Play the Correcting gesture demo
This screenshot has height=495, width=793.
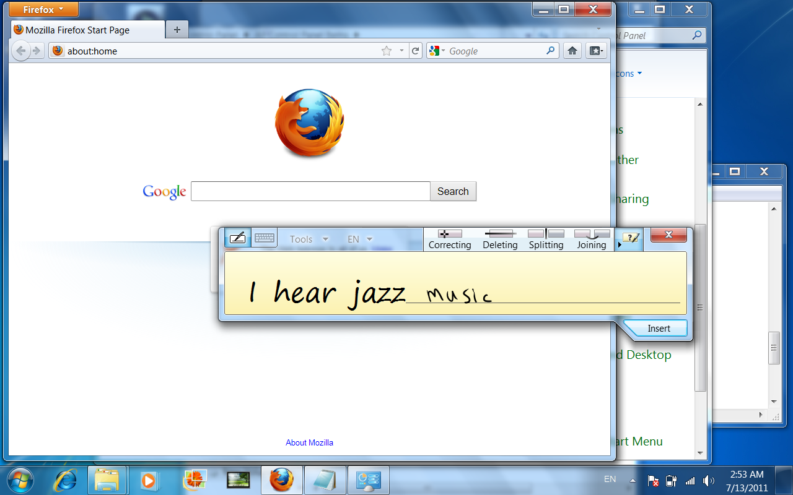pos(450,239)
